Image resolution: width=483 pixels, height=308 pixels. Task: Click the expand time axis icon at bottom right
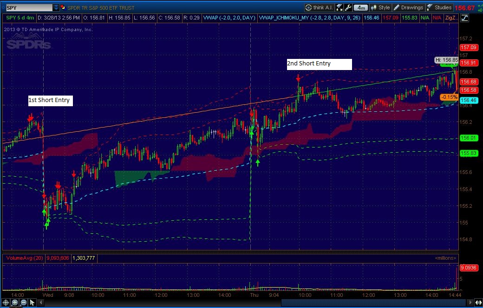coord(479,302)
